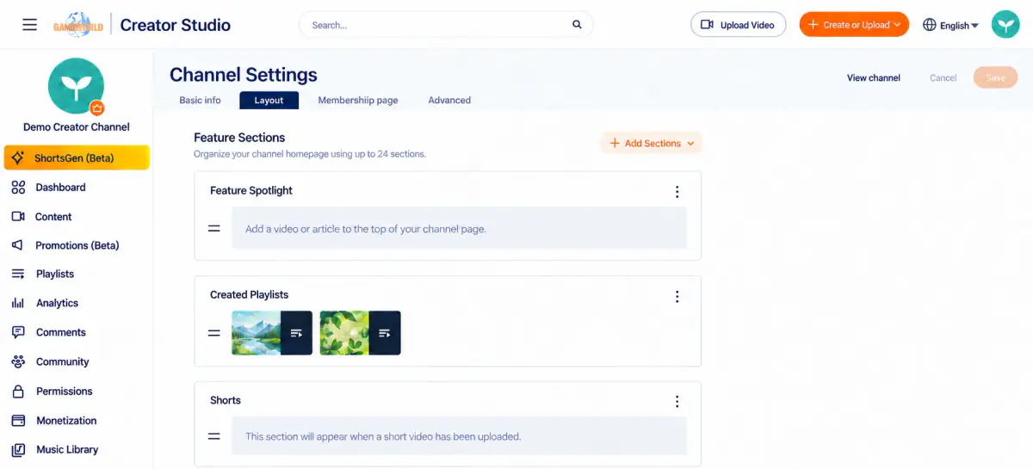Click the Demo Creator Channel avatar
Image resolution: width=1033 pixels, height=469 pixels.
[x=76, y=86]
